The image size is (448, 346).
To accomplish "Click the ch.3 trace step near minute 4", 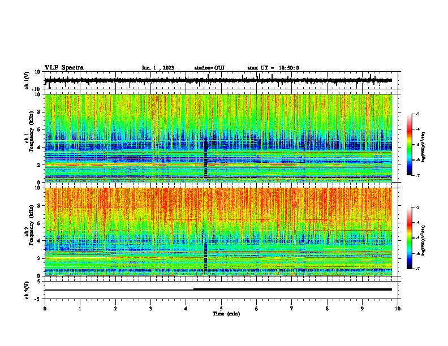I will coord(193,289).
